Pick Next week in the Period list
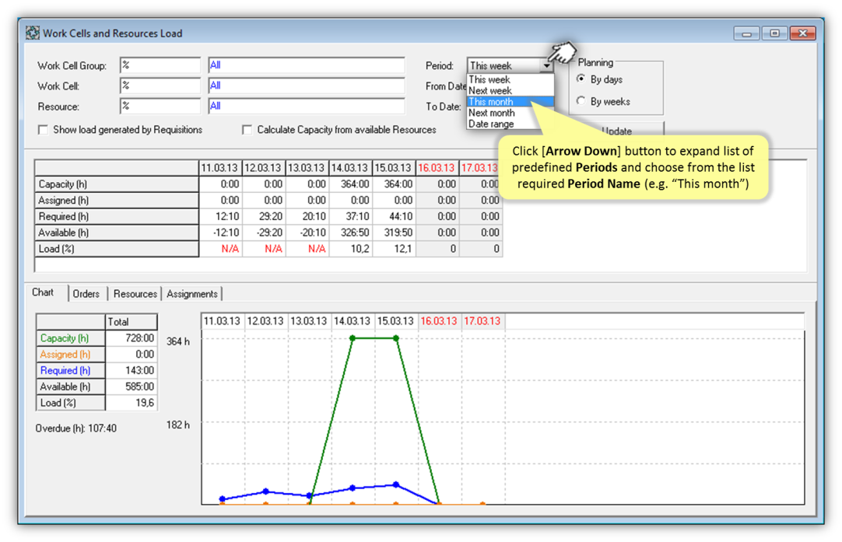 (x=510, y=91)
